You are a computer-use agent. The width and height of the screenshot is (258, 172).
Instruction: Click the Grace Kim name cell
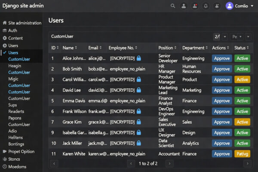72,122
